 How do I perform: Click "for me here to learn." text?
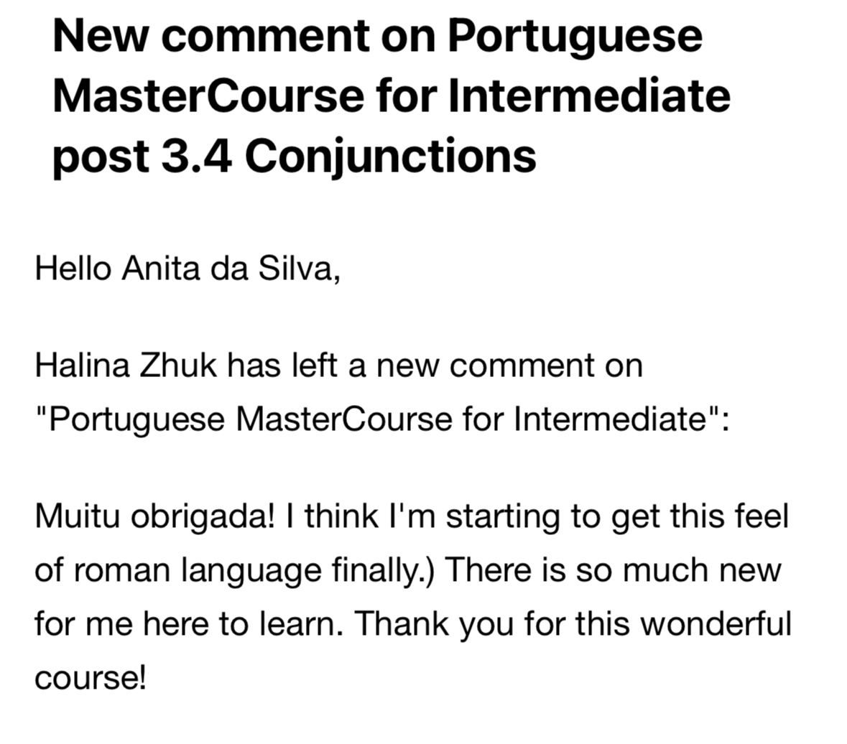click(x=188, y=624)
